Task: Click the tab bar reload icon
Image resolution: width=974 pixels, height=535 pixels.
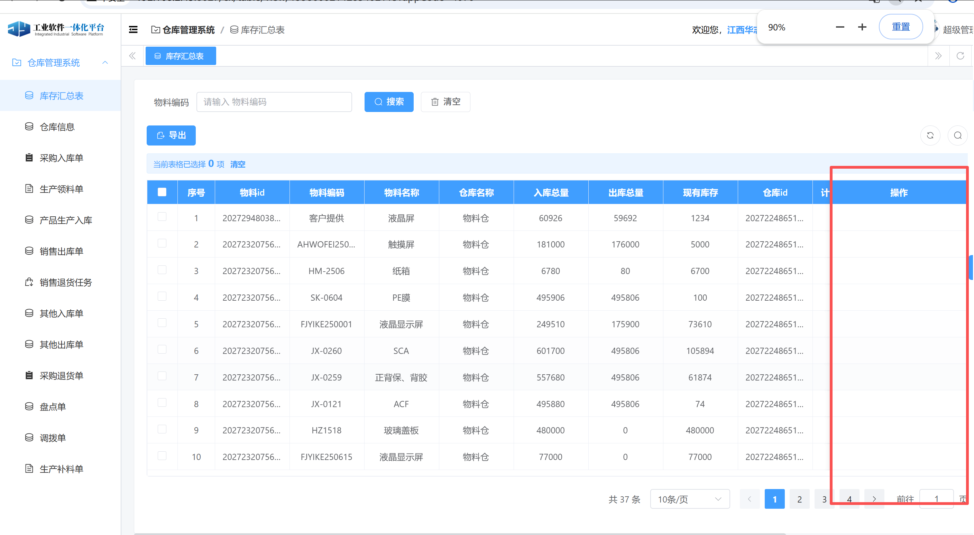Action: click(960, 56)
